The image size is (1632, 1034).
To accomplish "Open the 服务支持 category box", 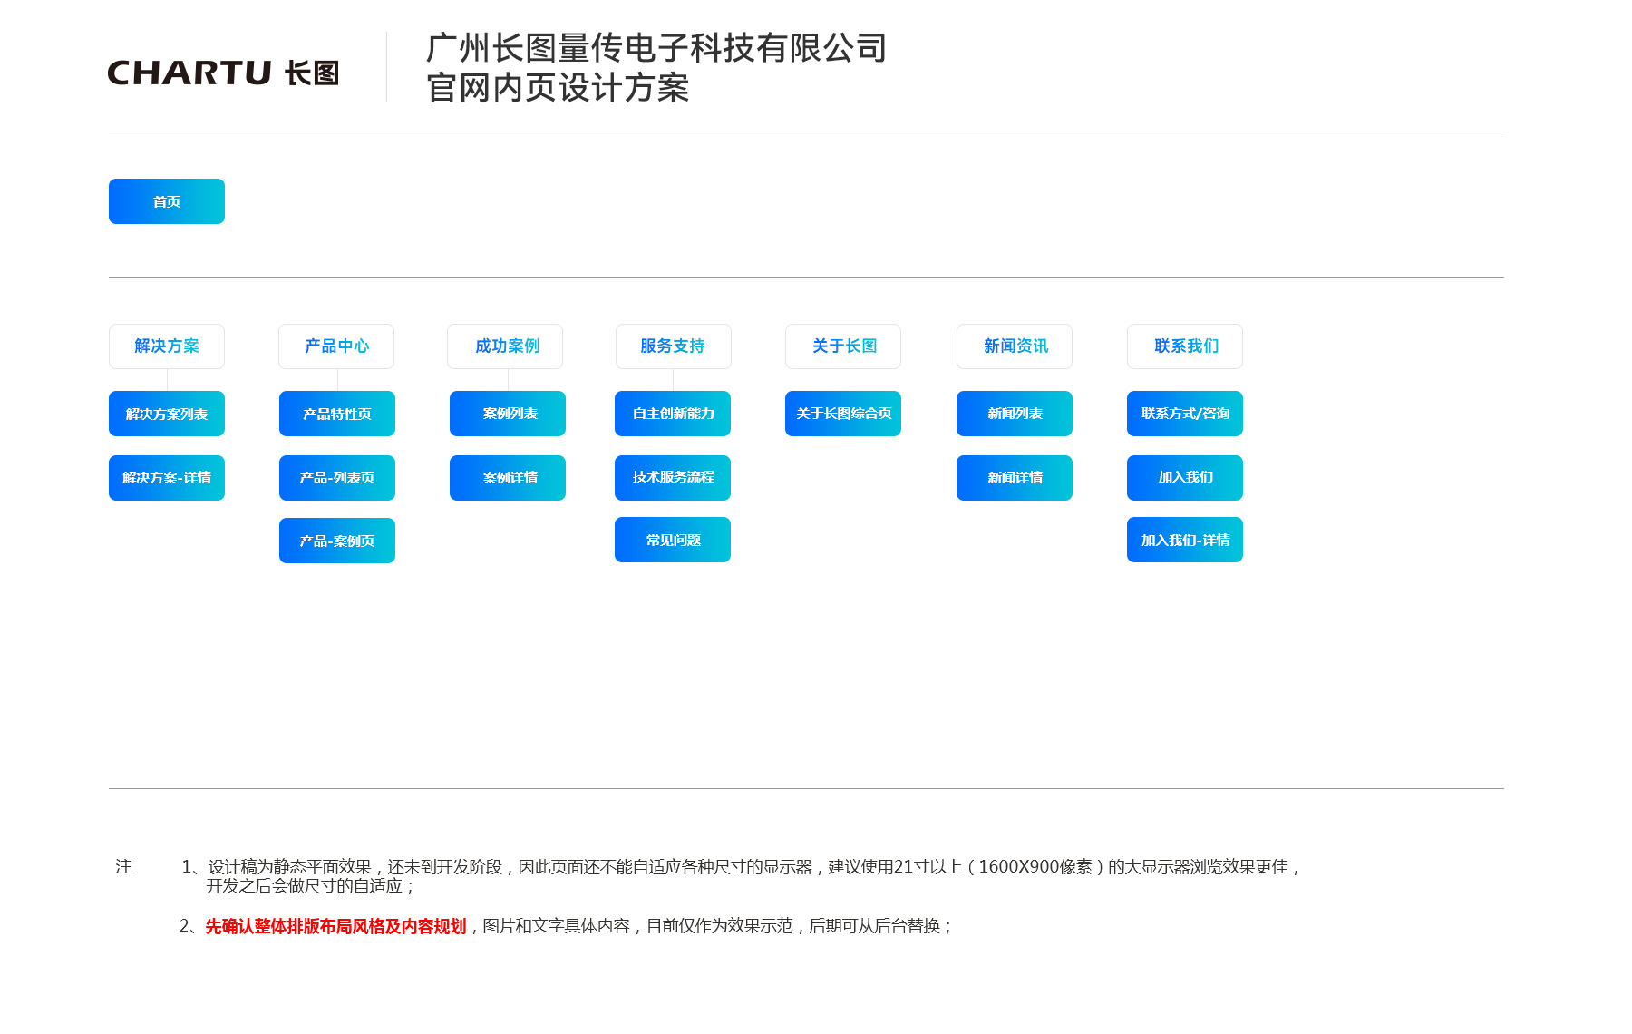I will coord(674,346).
